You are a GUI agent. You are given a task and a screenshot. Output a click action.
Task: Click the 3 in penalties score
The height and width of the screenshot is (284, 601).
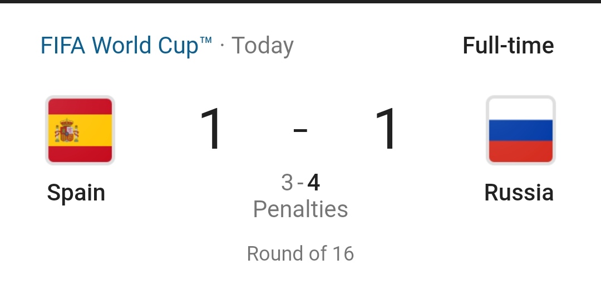point(287,183)
